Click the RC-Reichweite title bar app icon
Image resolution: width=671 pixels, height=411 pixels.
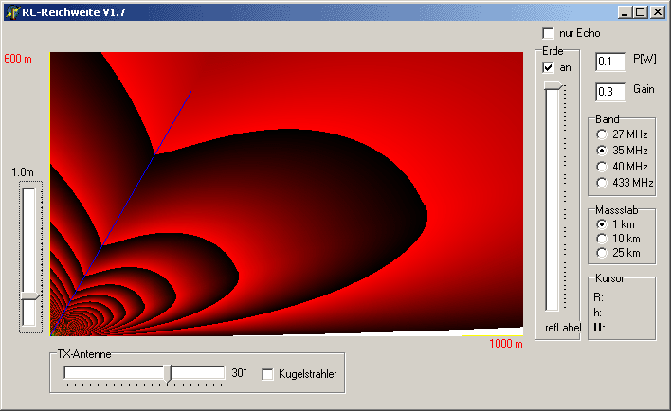pos(12,12)
